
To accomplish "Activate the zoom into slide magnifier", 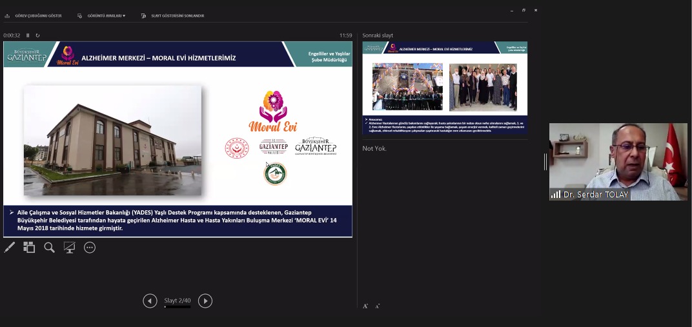I will pos(50,247).
